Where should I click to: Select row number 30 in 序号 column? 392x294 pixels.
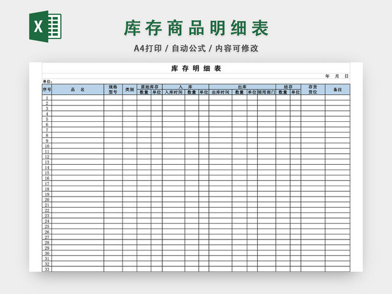pos(47,253)
